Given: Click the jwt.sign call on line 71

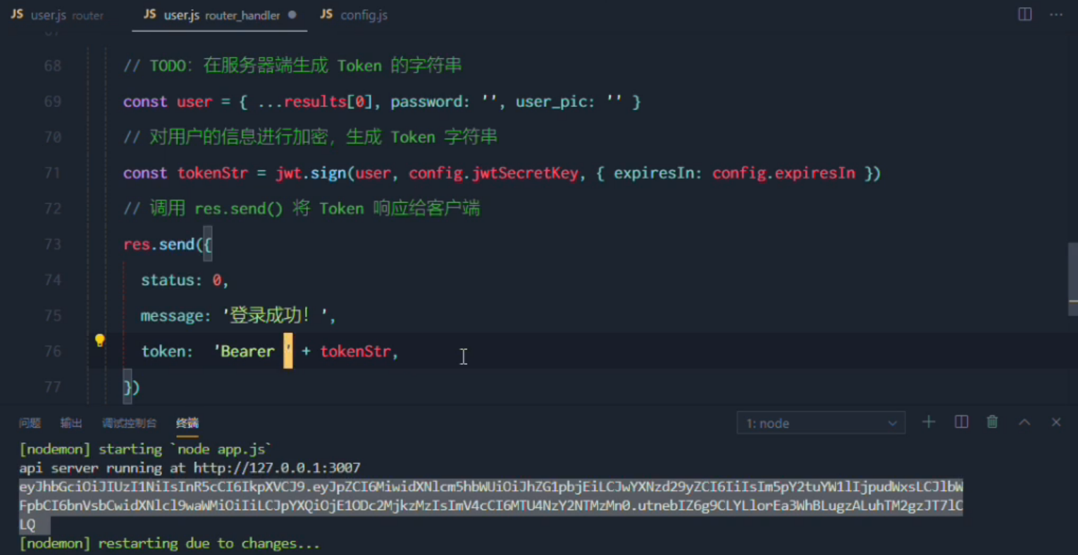Looking at the screenshot, I should 311,173.
